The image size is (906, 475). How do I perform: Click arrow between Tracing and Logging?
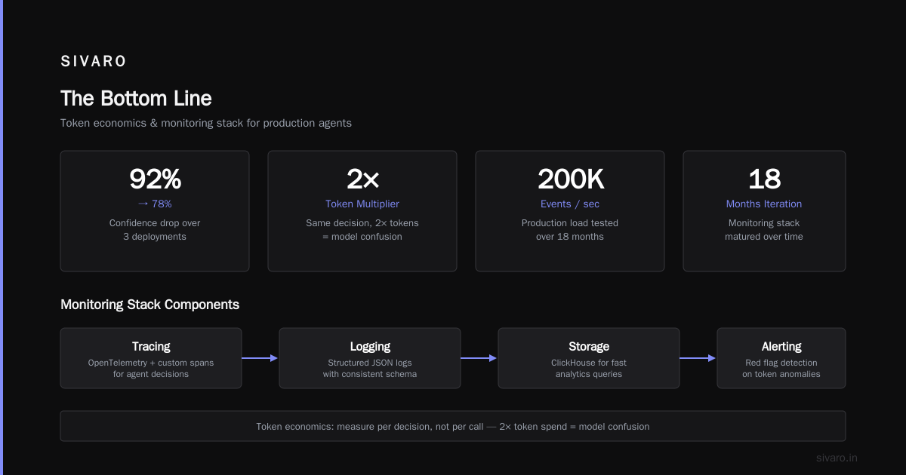(260, 358)
